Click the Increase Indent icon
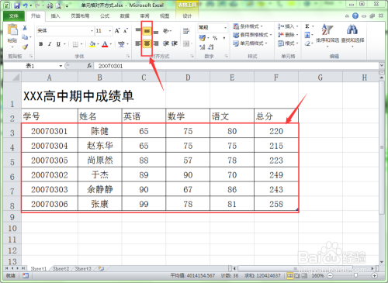 pos(175,43)
